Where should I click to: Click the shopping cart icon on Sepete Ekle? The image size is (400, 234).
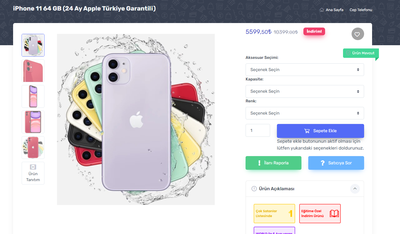[x=307, y=131]
